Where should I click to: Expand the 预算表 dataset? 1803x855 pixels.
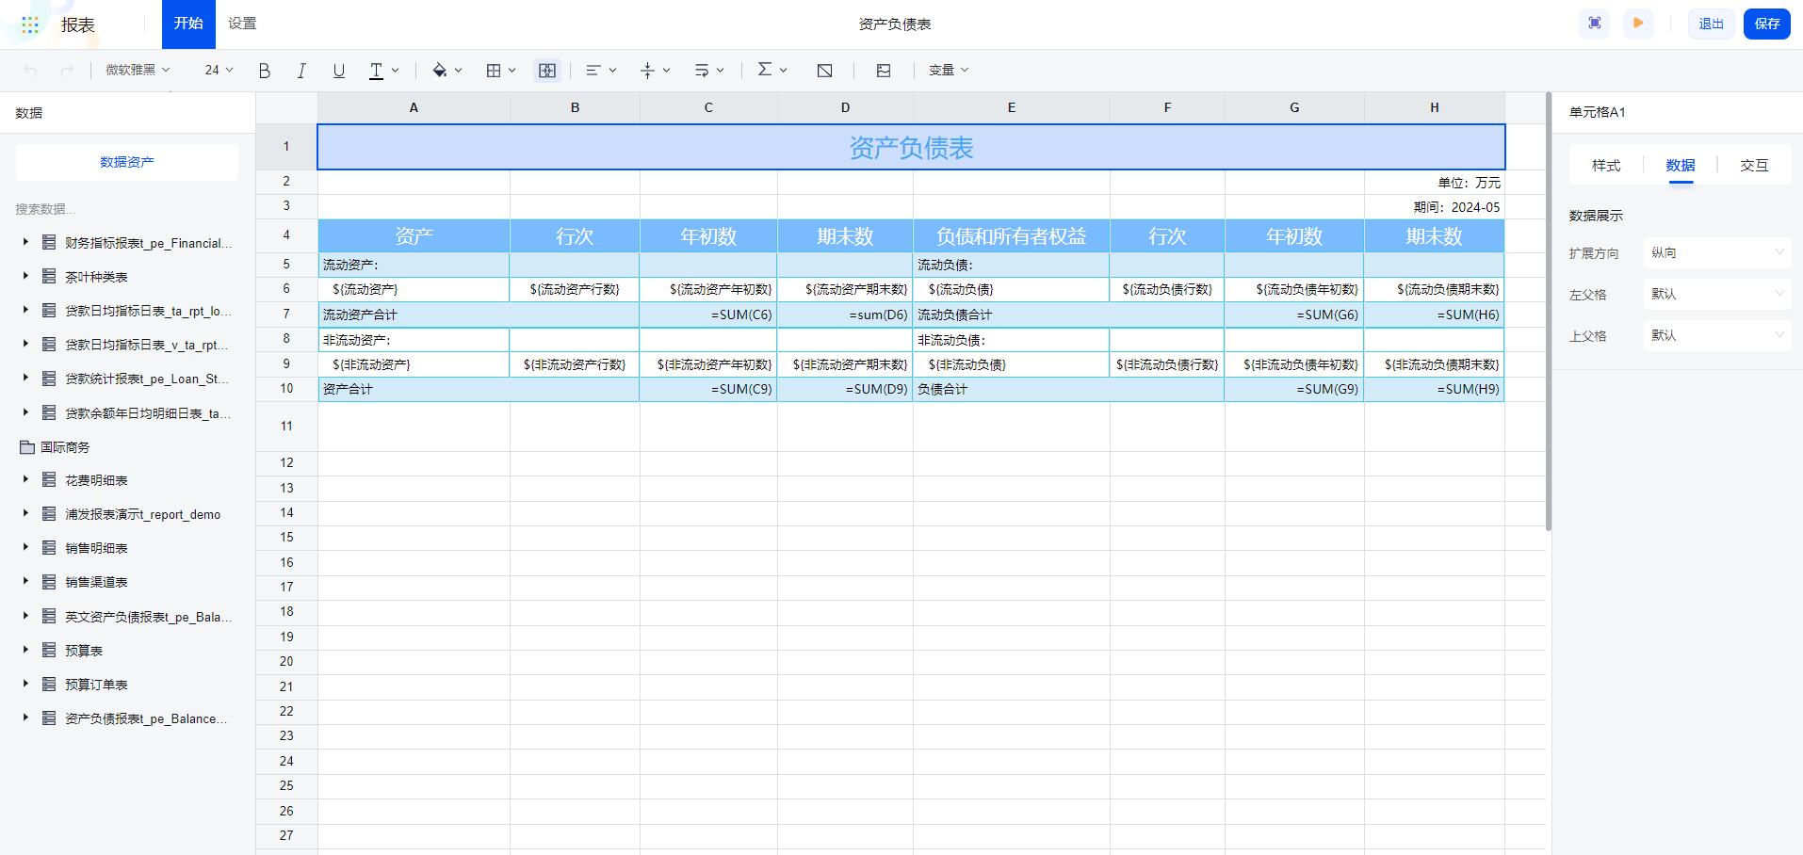click(25, 651)
